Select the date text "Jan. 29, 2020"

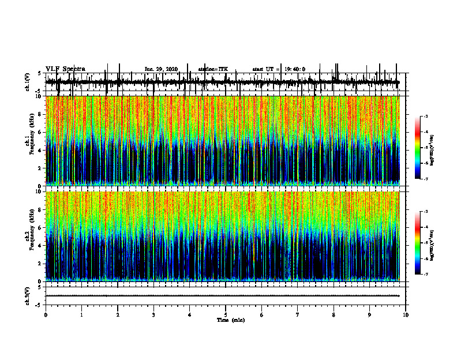click(161, 69)
